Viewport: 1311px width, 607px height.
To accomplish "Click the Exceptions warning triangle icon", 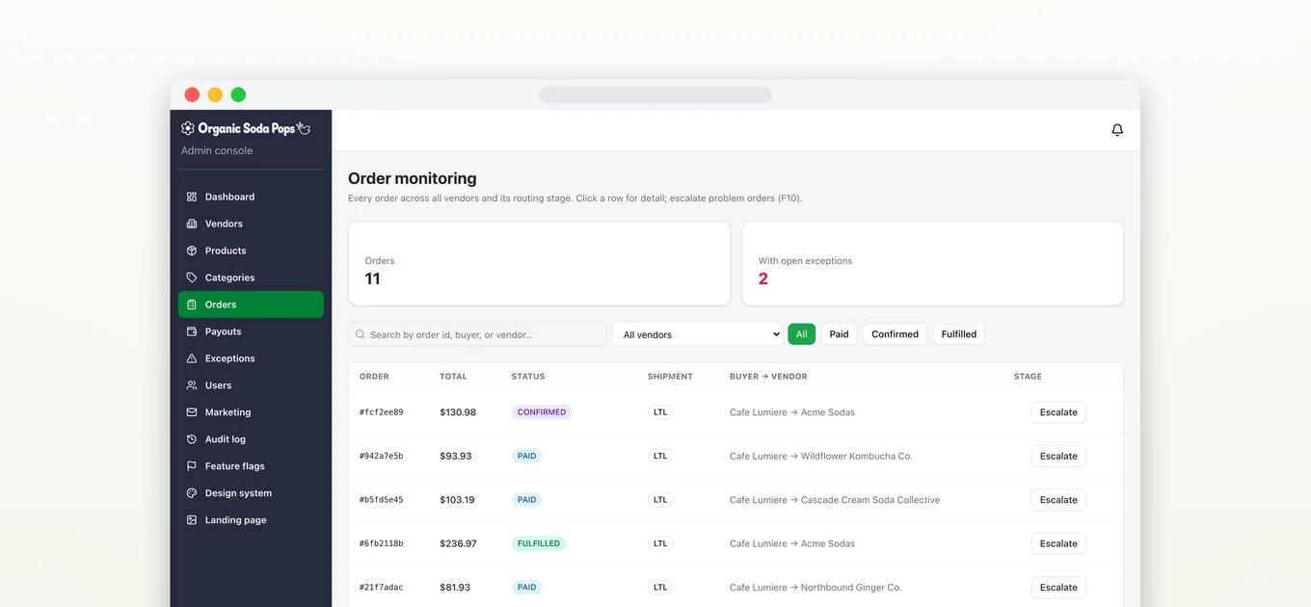I will (192, 358).
